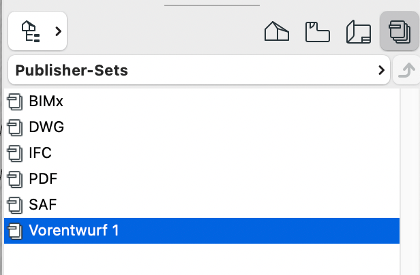
Task: Open the Layout Book icon
Action: tap(359, 32)
